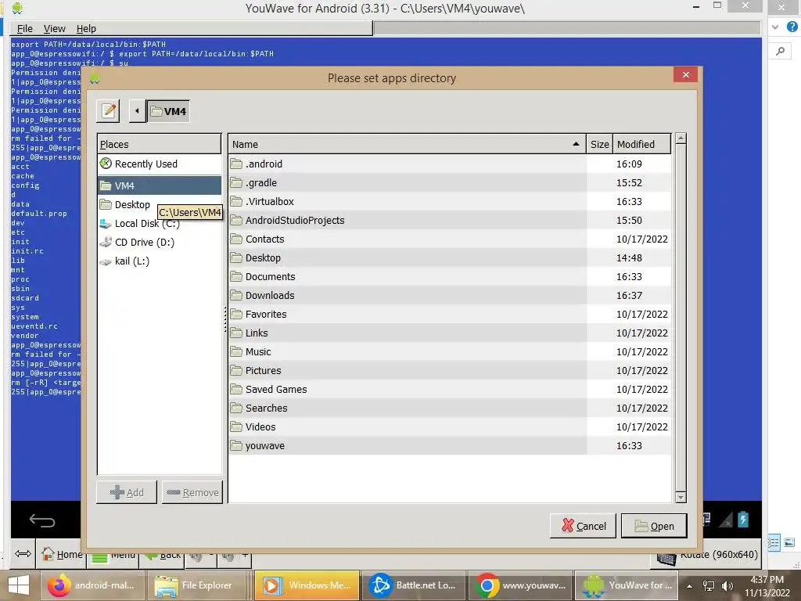The image size is (801, 601).
Task: Select the VM4 path breadcrumb button
Action: click(x=169, y=111)
